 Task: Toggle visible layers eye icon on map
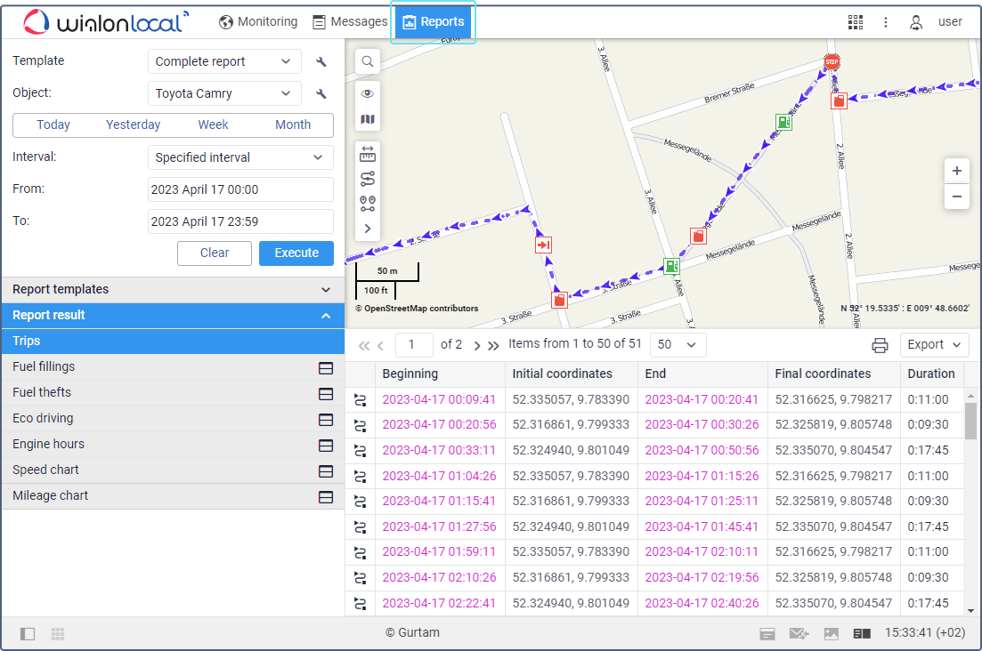tap(368, 93)
